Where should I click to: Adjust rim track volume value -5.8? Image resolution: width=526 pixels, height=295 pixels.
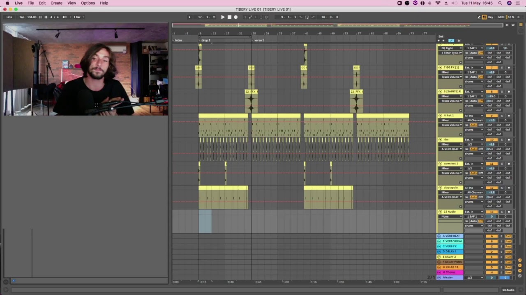491,145
